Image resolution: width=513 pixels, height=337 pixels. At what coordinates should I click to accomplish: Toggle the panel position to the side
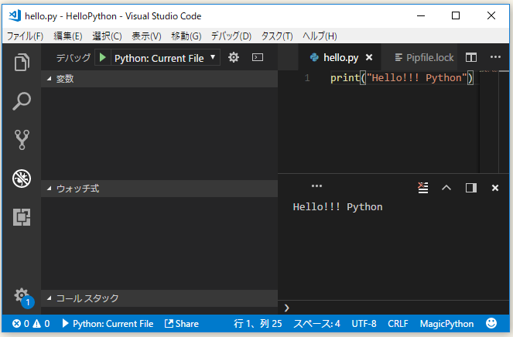[x=470, y=187]
